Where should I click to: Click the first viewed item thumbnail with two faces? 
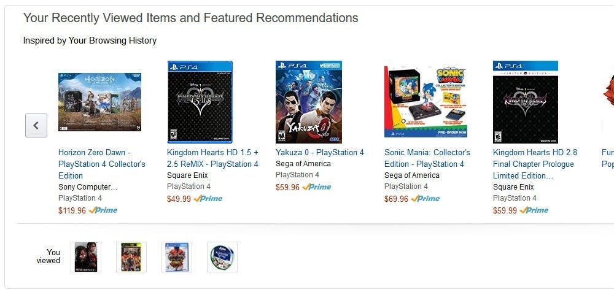tap(86, 257)
